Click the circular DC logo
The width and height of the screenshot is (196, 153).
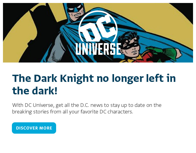coord(98,28)
